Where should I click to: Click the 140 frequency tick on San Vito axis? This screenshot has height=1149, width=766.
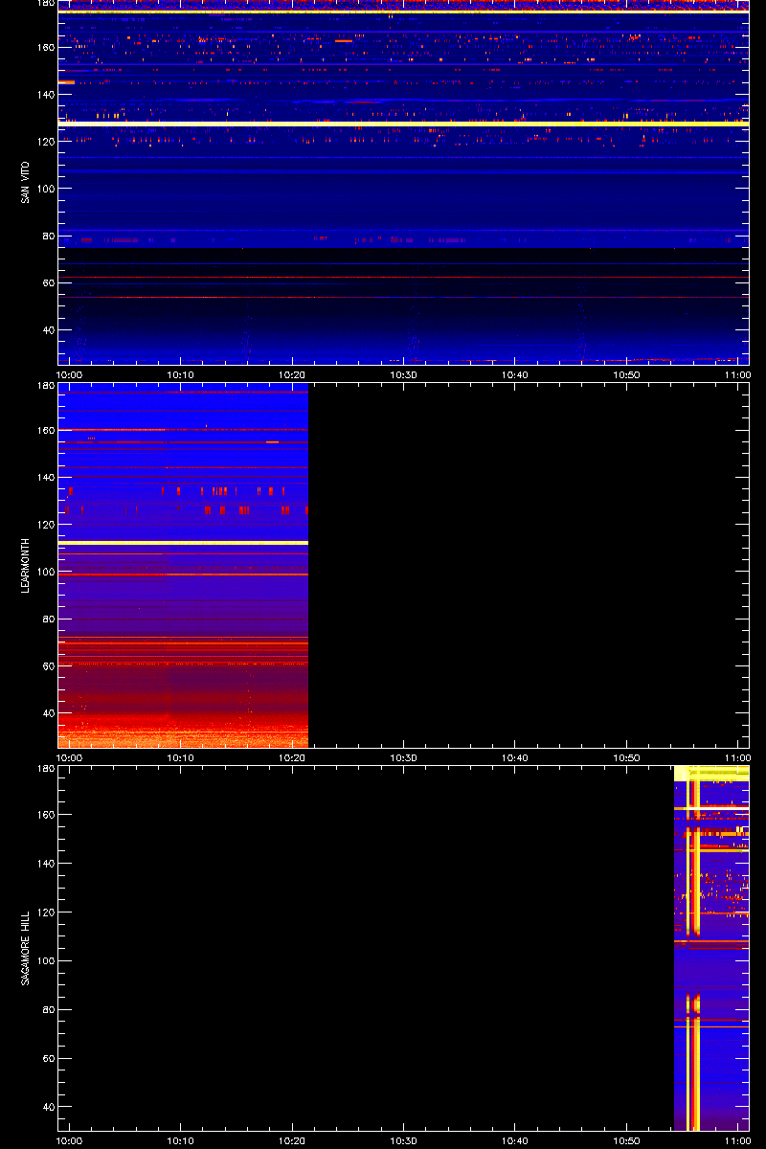pos(45,95)
